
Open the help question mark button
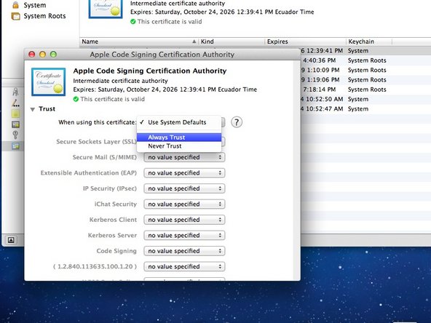237,122
